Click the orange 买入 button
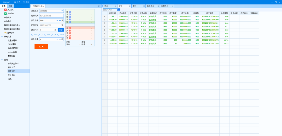The image size is (282, 136). [41, 46]
